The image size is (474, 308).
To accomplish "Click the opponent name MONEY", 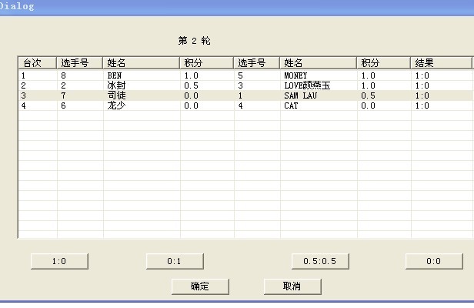I will coord(295,75).
